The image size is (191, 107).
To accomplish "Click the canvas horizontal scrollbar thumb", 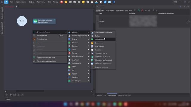I will click(x=30, y=91).
